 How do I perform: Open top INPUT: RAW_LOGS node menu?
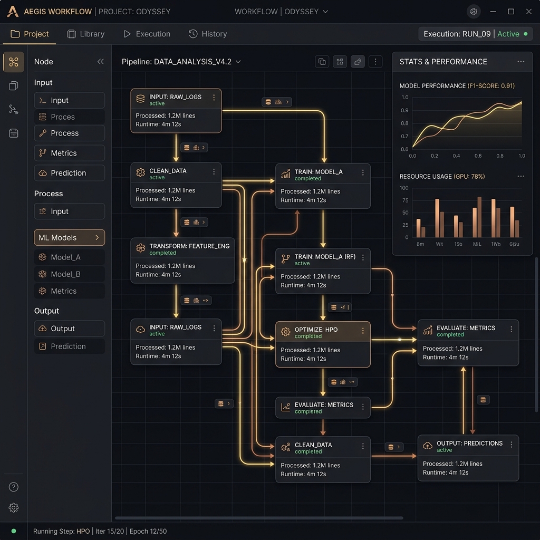click(x=214, y=98)
